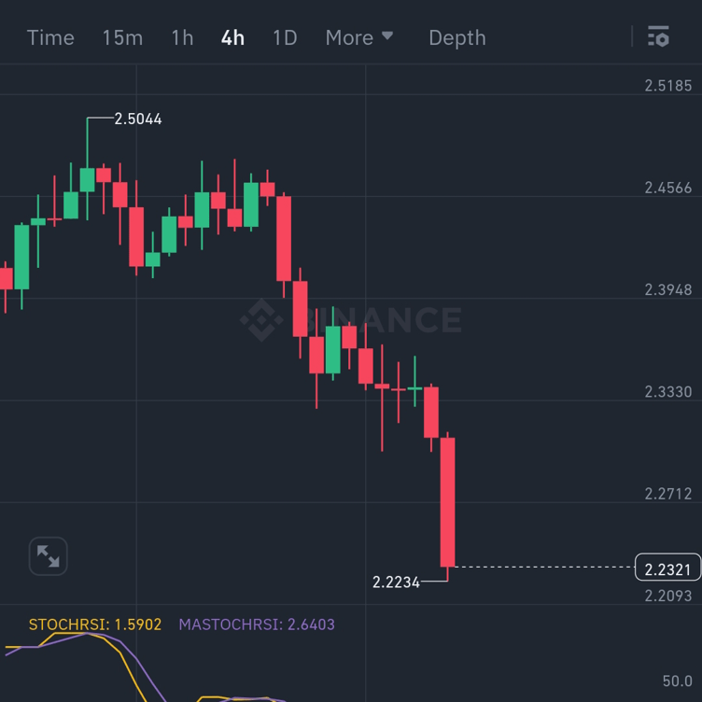Viewport: 702px width, 702px height.
Task: Click the 2.5185 price axis label
Action: click(x=668, y=86)
